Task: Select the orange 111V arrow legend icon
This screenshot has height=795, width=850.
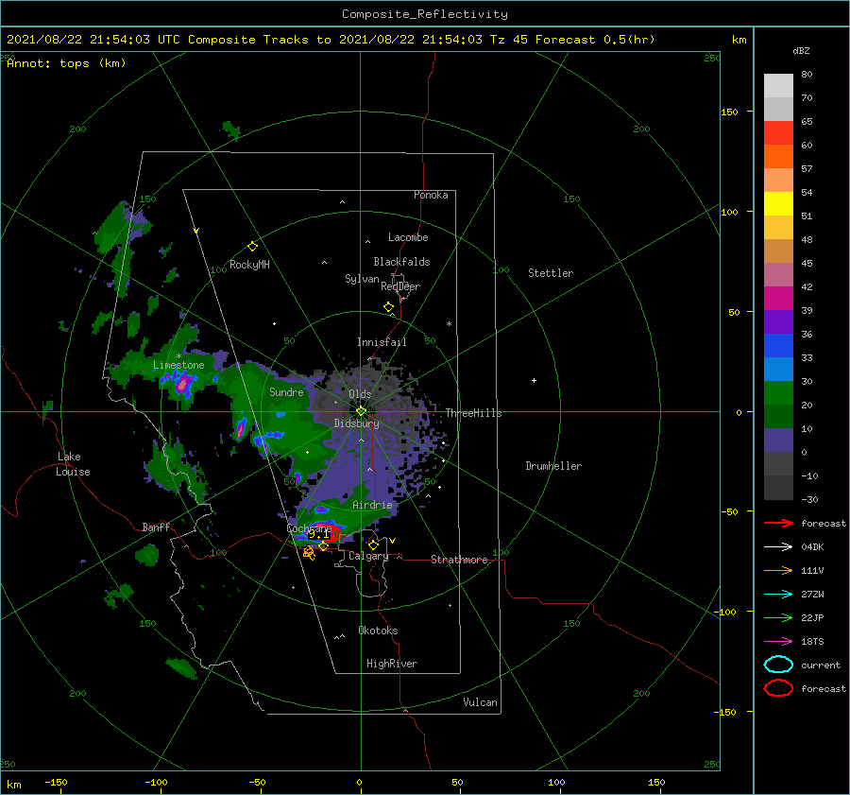Action: [778, 570]
